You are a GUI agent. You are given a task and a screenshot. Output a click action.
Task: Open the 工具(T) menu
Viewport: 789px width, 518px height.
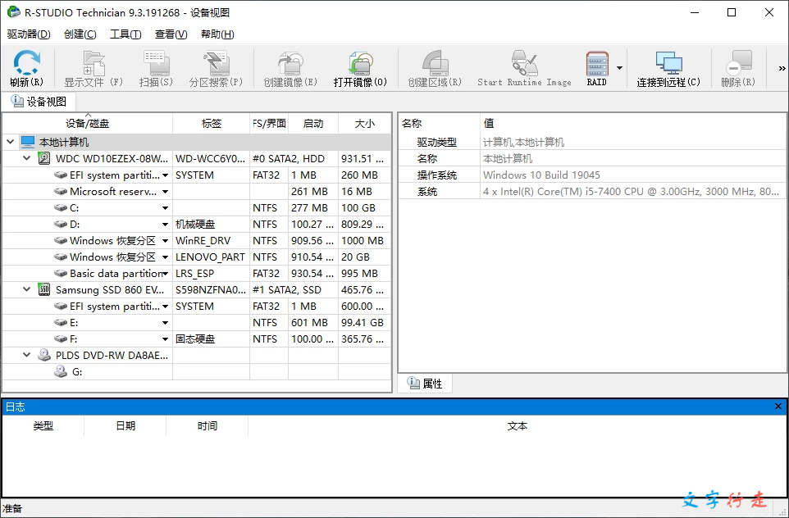coord(125,34)
